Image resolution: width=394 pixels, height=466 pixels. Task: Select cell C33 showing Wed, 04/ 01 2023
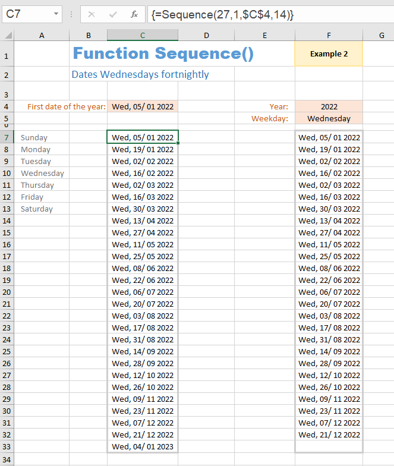tap(143, 446)
